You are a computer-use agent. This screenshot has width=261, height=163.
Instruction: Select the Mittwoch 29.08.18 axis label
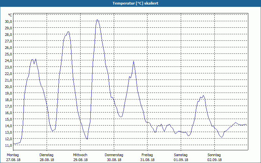[x=80, y=157]
